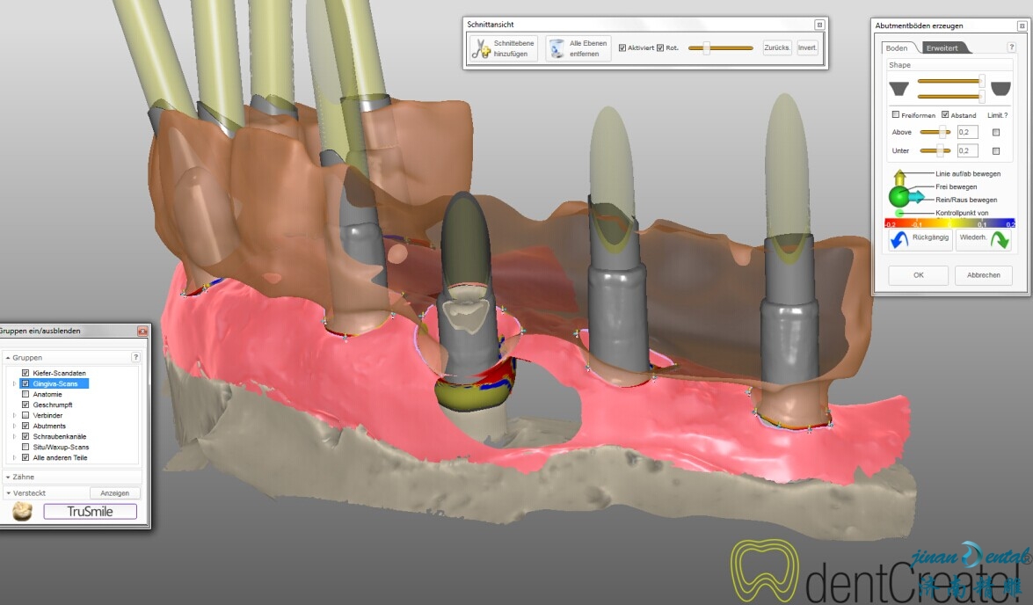Viewport: 1033px width, 605px height.
Task: Click the Zurücks. button
Action: (x=776, y=47)
